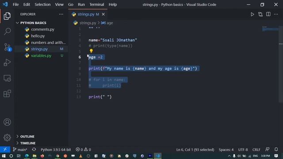Click the name="Ssali JOnathan" code line
This screenshot has height=159, width=283.
pyautogui.click(x=113, y=40)
